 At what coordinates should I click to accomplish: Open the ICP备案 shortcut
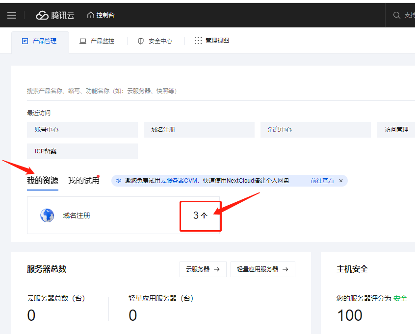tap(82, 151)
